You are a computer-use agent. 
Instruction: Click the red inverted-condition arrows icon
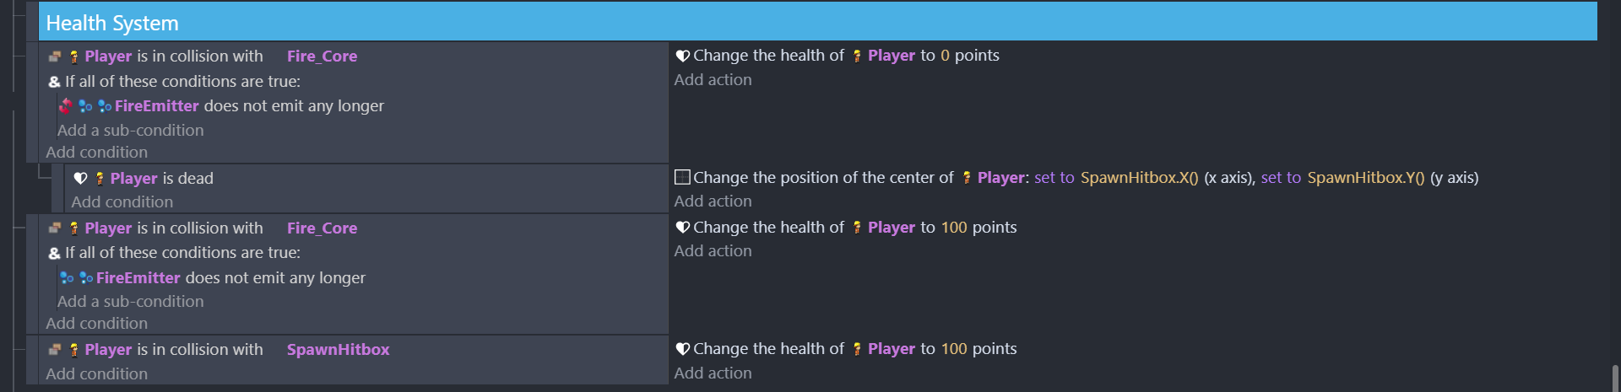click(x=66, y=106)
